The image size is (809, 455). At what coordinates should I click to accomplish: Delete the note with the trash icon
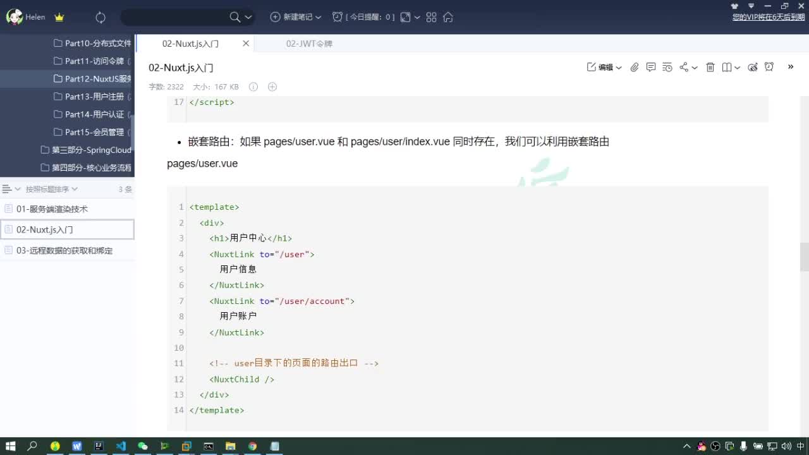tap(710, 67)
